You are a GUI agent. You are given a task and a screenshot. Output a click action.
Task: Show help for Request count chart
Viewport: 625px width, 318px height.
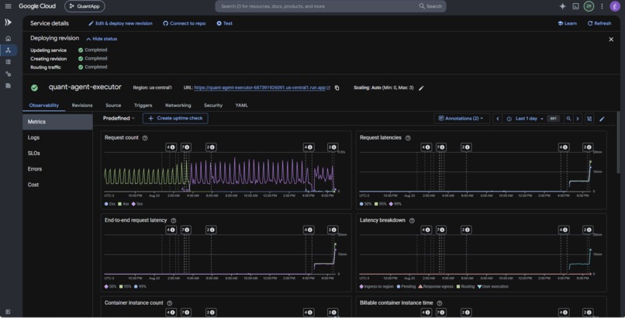[145, 138]
